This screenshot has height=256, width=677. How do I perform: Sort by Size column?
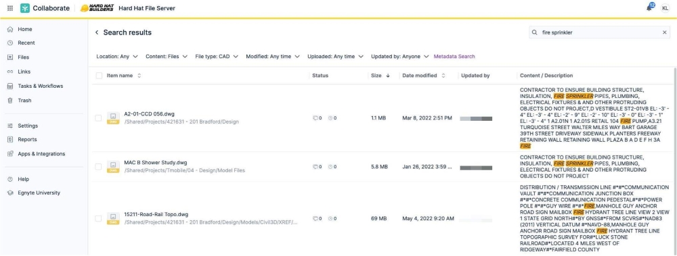380,76
